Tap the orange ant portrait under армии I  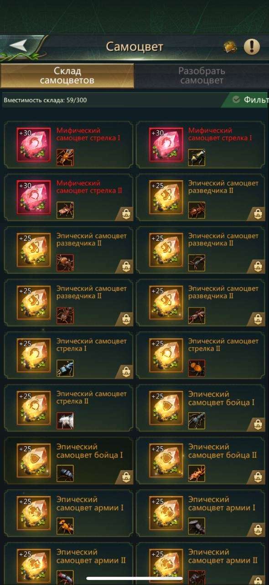point(65,525)
